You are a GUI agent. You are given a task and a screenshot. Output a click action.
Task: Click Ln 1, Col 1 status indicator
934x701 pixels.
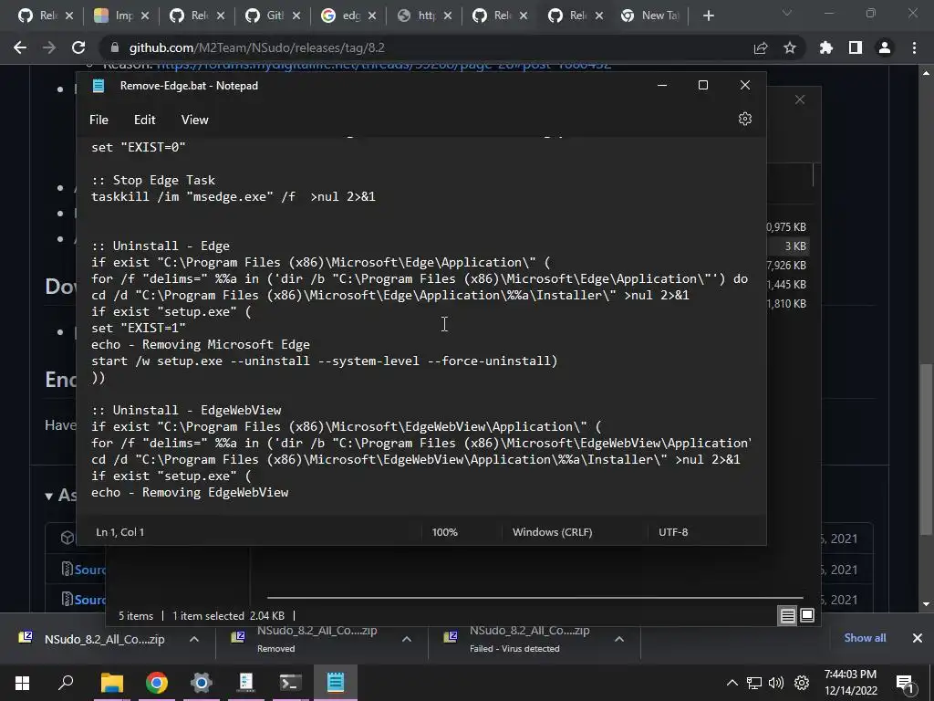119,532
